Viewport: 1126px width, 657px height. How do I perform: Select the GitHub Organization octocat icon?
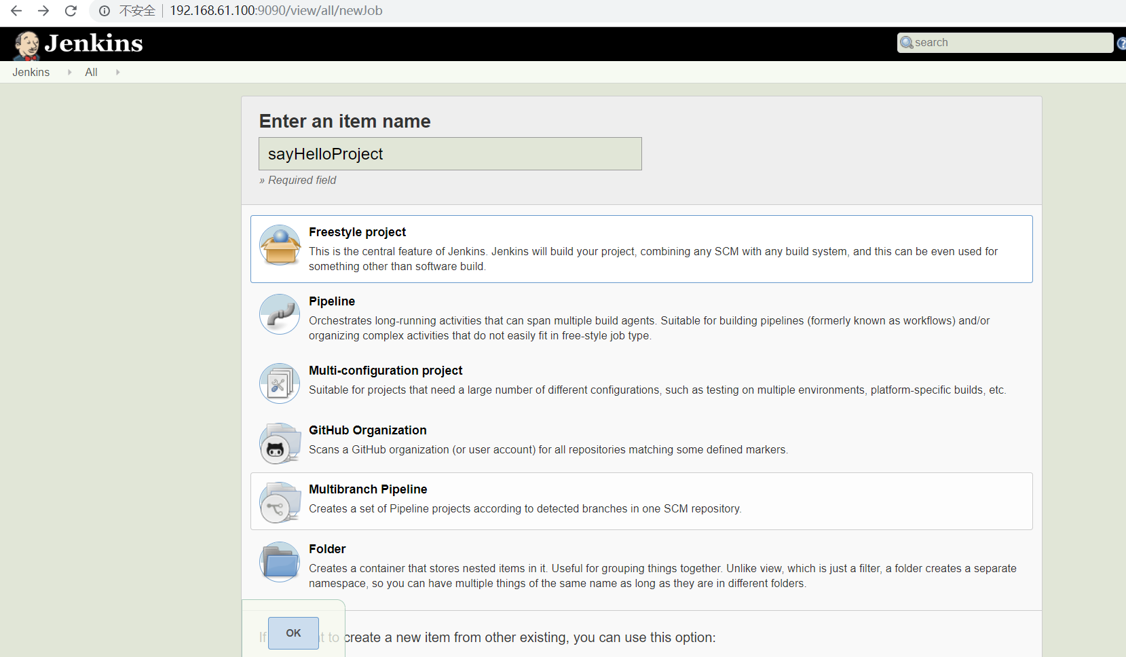(x=280, y=443)
